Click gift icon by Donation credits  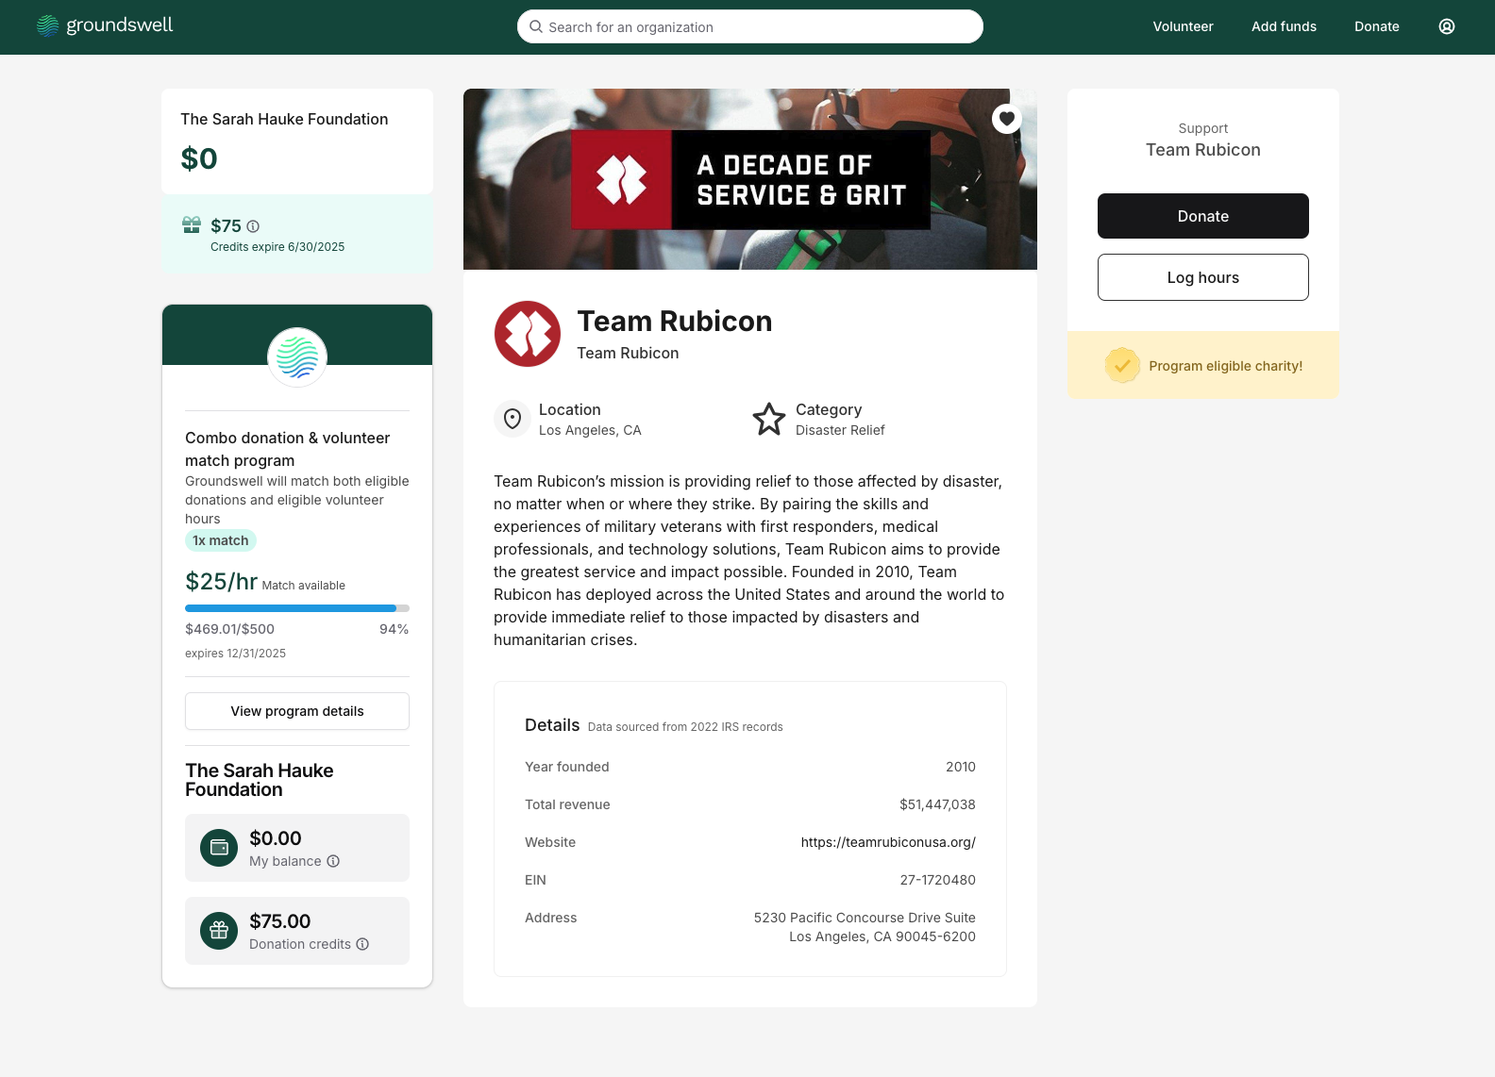(x=219, y=931)
